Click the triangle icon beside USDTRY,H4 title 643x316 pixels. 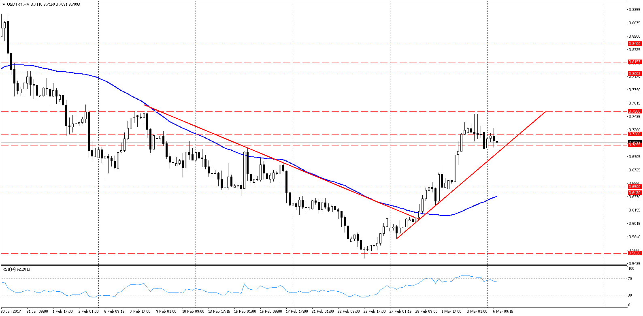point(3,4)
